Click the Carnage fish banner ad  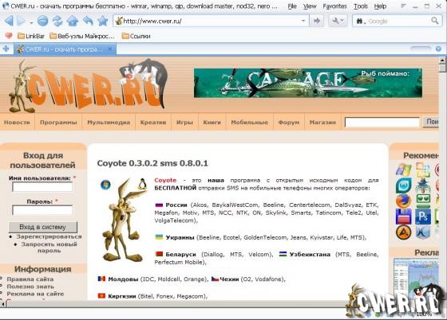point(308,83)
